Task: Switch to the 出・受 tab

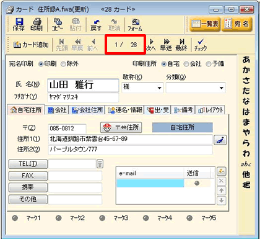Action: pyautogui.click(x=158, y=110)
